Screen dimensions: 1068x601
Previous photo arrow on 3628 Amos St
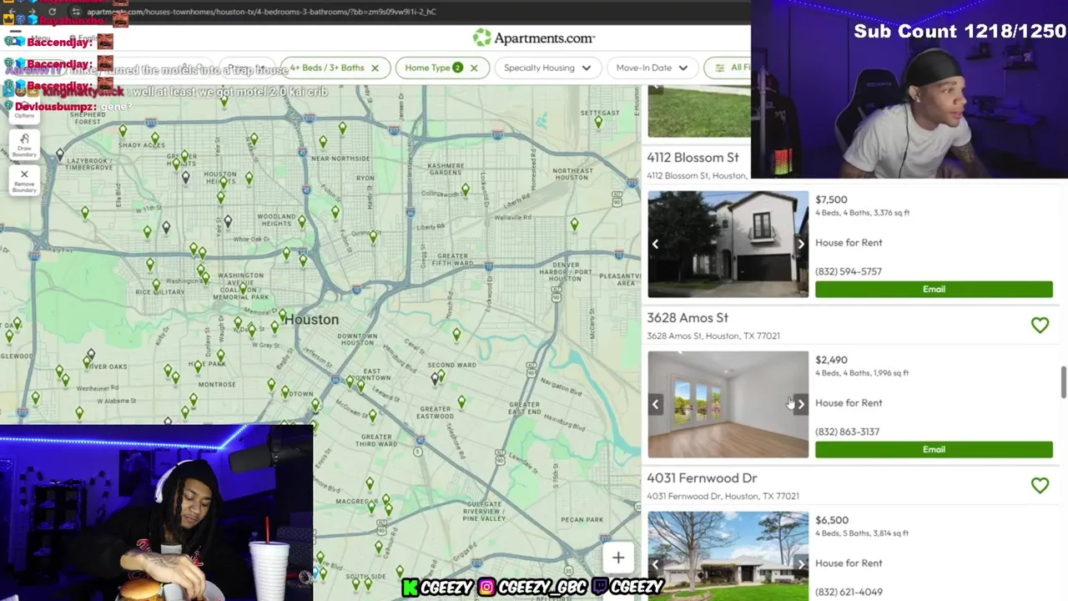tap(656, 404)
